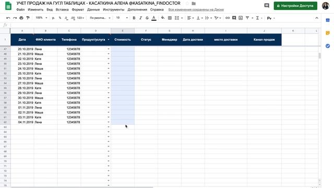334x188 pixels.
Task: Open the Инструменты menu
Action: coord(114,9)
